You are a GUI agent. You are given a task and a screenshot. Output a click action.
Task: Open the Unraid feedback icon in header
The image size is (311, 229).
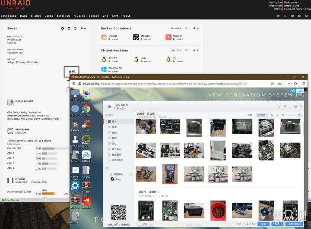[292, 16]
